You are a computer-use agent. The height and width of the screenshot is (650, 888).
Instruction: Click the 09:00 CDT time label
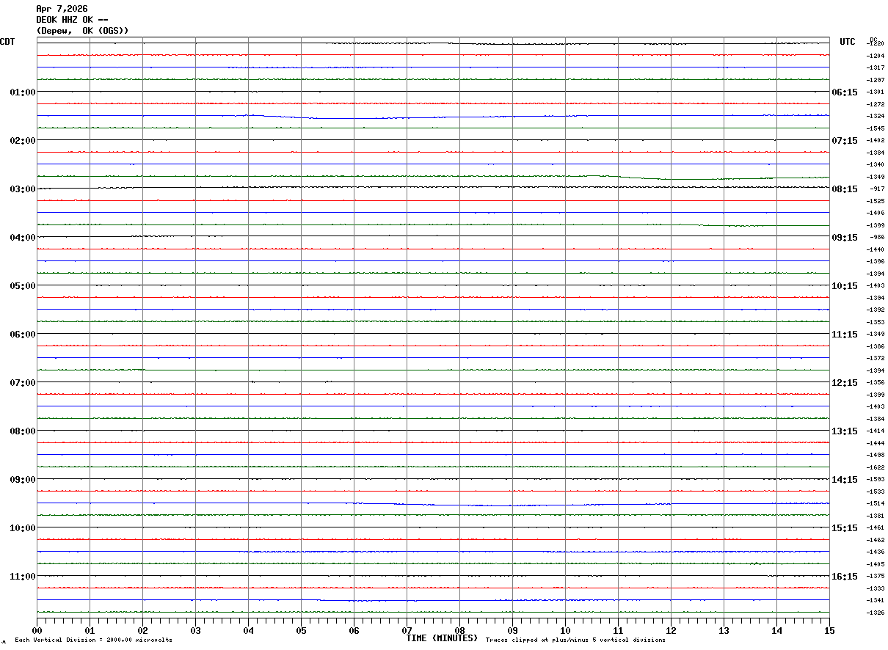click(23, 480)
